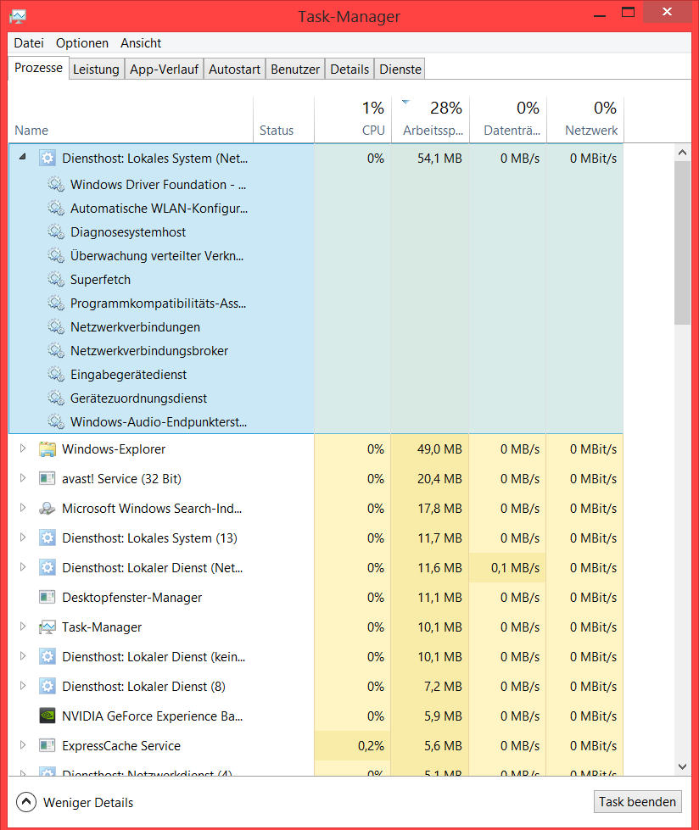Click the scrollbar down arrow

pos(682,766)
